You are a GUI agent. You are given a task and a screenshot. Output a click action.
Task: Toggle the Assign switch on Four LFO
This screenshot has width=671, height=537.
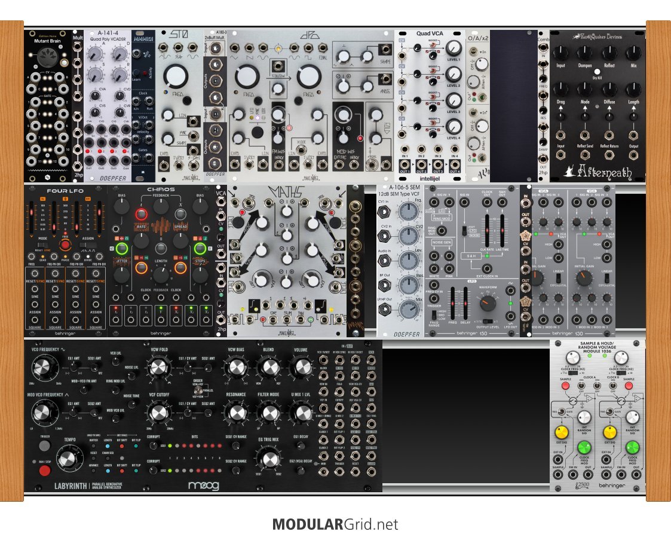pyautogui.click(x=88, y=245)
